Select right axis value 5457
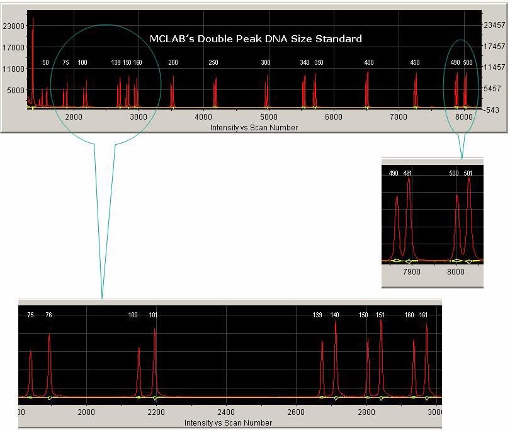Screen dimensions: 510x430 point(492,89)
